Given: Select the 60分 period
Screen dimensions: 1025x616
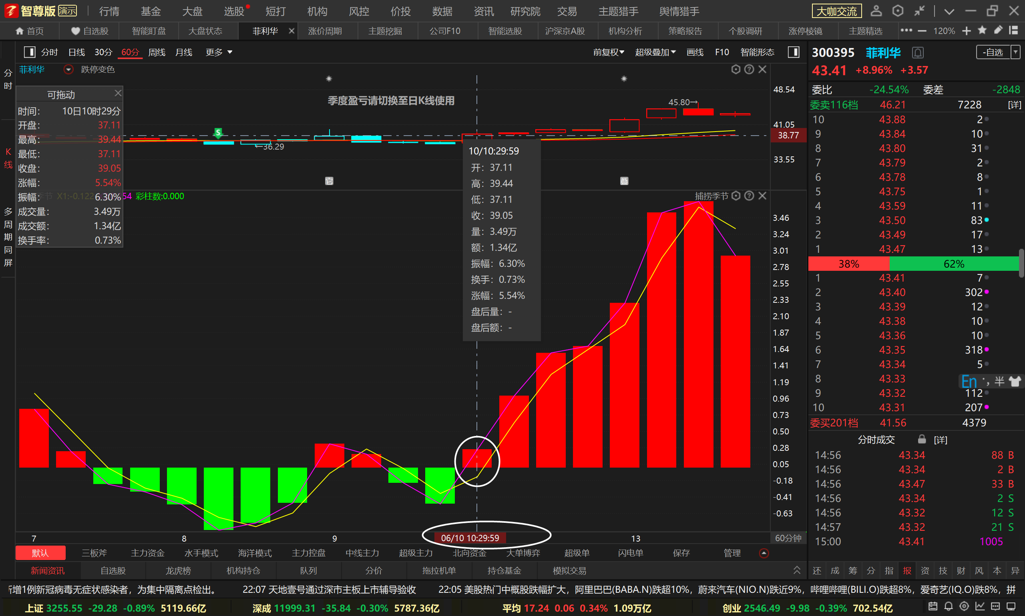Looking at the screenshot, I should 130,52.
